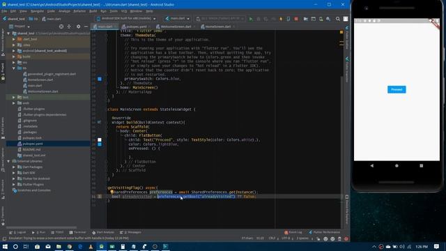This screenshot has height=251, width=446.
Task: Open the Event Log panel
Action: (x=293, y=232)
